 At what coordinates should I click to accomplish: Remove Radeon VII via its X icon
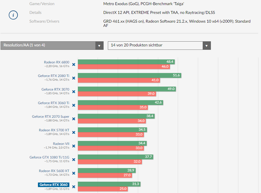(74, 146)
